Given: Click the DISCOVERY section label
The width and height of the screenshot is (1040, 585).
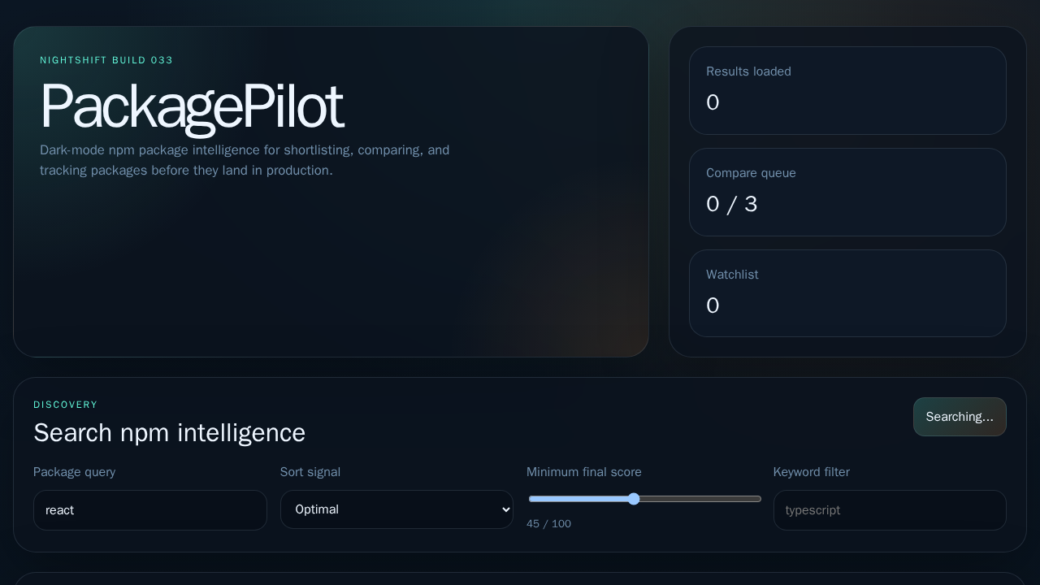Looking at the screenshot, I should [65, 405].
